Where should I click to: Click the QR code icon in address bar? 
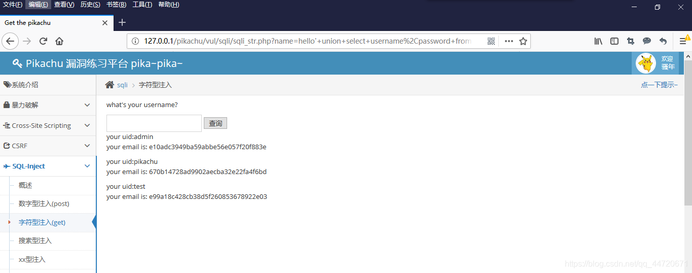pos(491,41)
